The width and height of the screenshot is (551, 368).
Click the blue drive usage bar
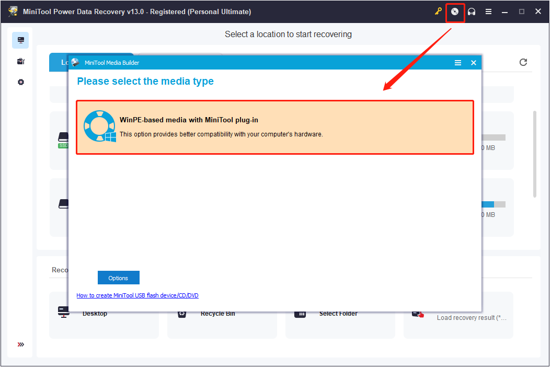488,204
